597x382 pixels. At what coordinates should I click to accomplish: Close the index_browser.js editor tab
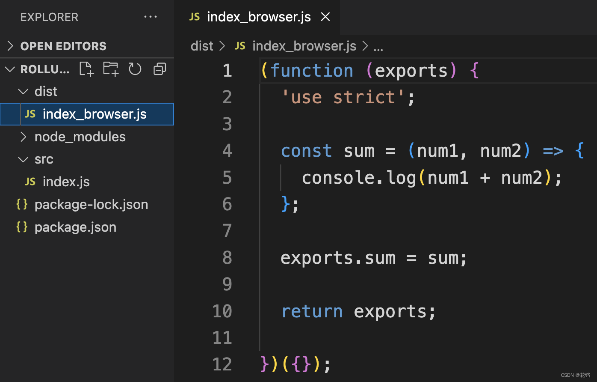coord(325,17)
